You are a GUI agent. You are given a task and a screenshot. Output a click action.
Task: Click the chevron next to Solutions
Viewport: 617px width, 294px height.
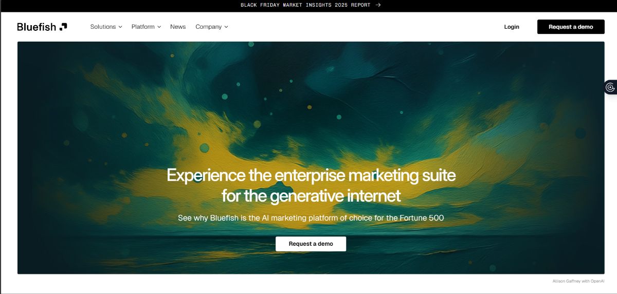(120, 27)
